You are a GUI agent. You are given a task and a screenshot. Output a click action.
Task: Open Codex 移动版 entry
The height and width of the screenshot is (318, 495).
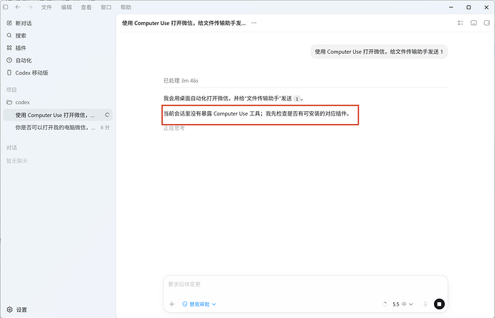coord(58,73)
